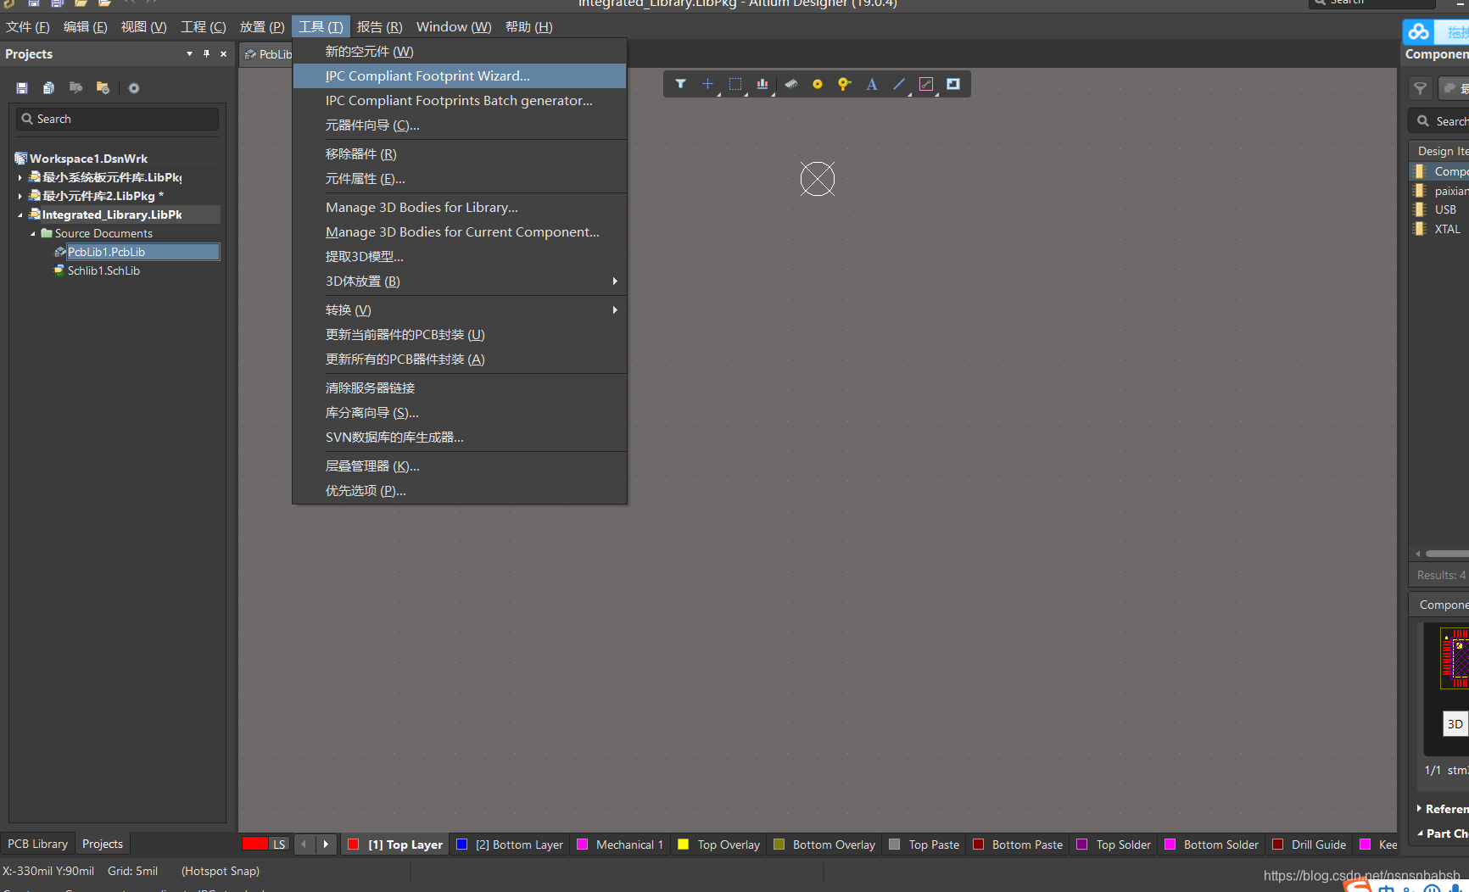Click Bottom Solder magenta color swatch
This screenshot has height=892, width=1469.
[x=1170, y=845]
